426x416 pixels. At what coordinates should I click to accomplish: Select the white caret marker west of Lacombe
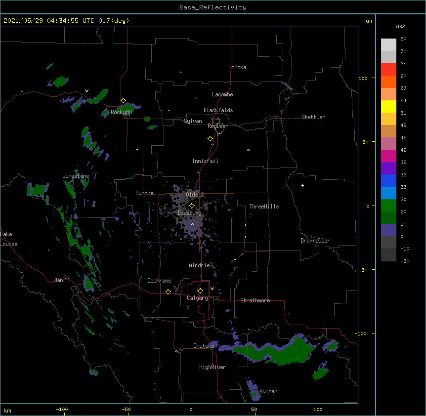(x=196, y=98)
